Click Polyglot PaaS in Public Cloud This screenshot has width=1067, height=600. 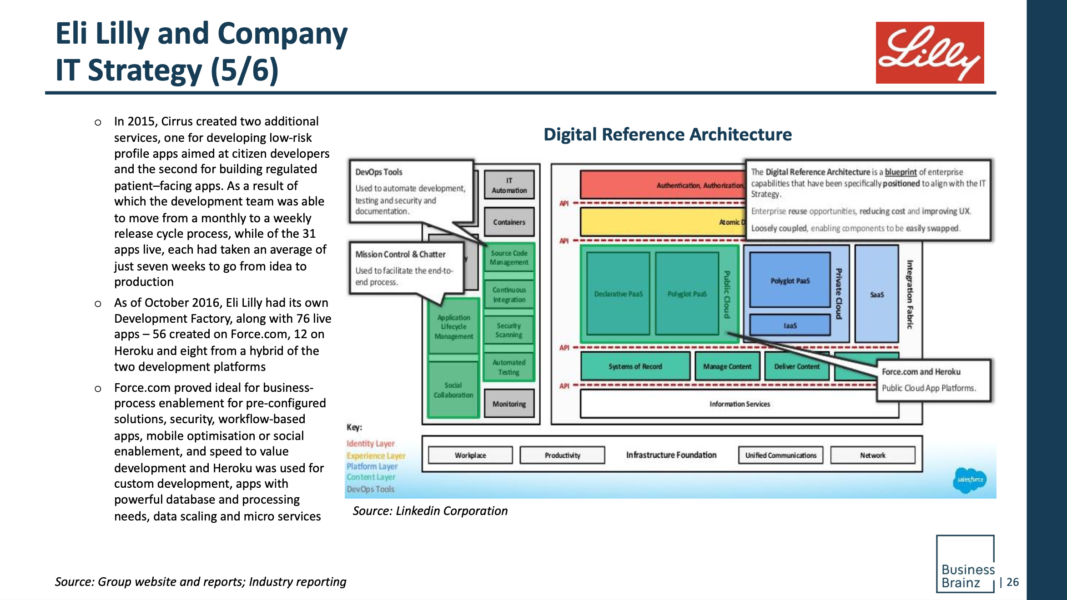pos(687,294)
